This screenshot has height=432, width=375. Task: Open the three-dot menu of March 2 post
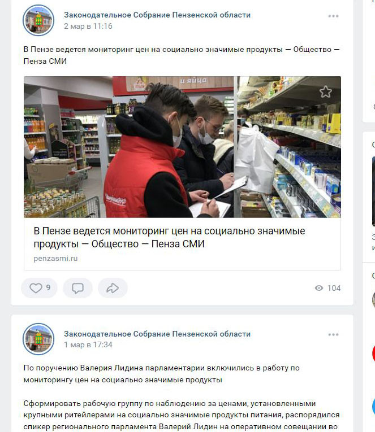[333, 16]
